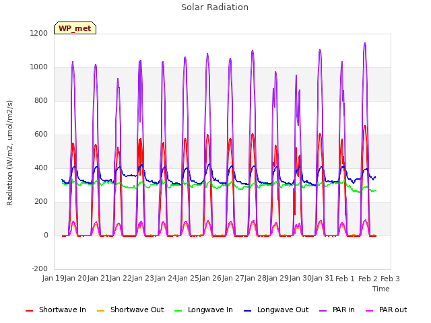This screenshot has width=431, height=323.
Task: Click the 400 y-axis tick label
Action: 41,168
